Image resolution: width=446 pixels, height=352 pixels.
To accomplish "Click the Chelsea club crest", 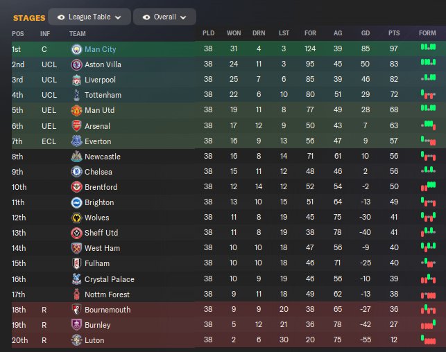I will click(x=76, y=172).
